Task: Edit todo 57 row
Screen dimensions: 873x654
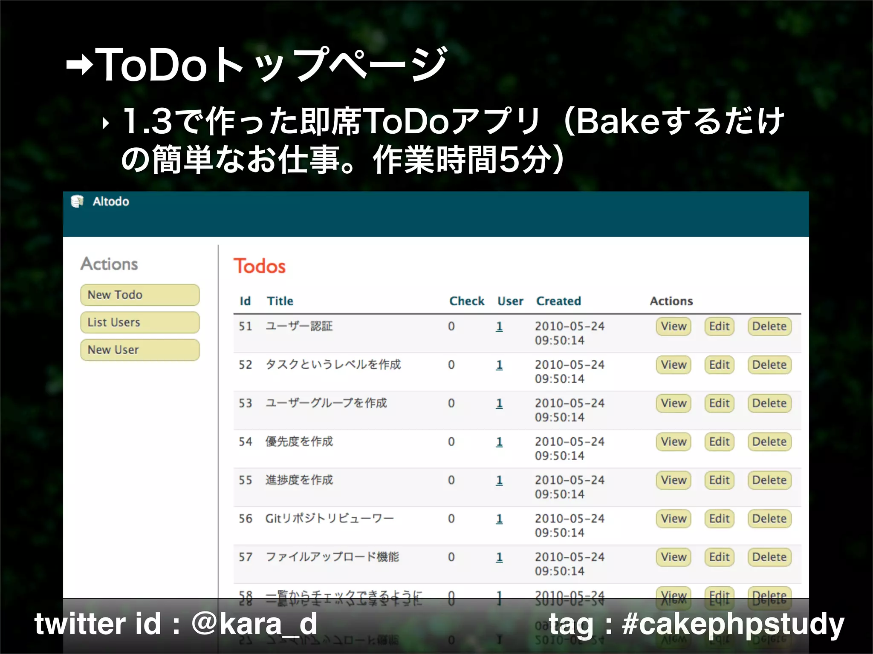Action: point(719,557)
